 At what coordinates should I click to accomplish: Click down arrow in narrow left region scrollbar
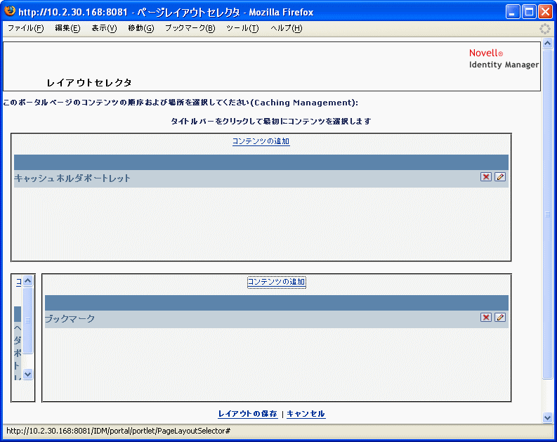point(27,374)
